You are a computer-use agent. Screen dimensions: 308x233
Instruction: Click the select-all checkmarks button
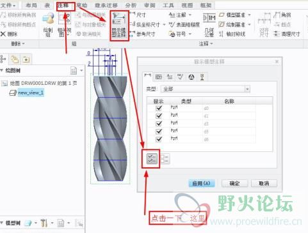pos(152,159)
